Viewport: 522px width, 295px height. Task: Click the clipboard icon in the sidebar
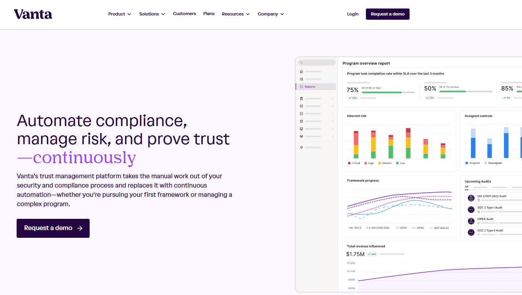pos(301,98)
